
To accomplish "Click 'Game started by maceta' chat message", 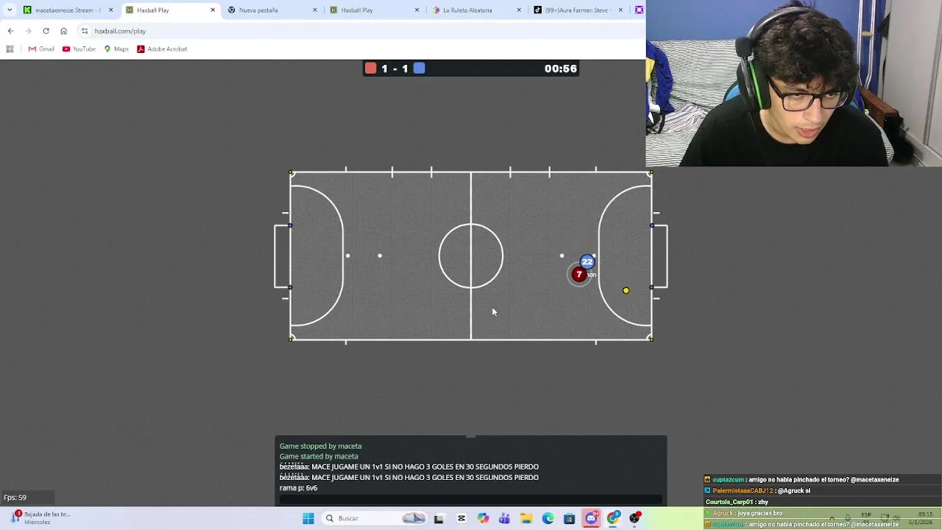I will [319, 456].
